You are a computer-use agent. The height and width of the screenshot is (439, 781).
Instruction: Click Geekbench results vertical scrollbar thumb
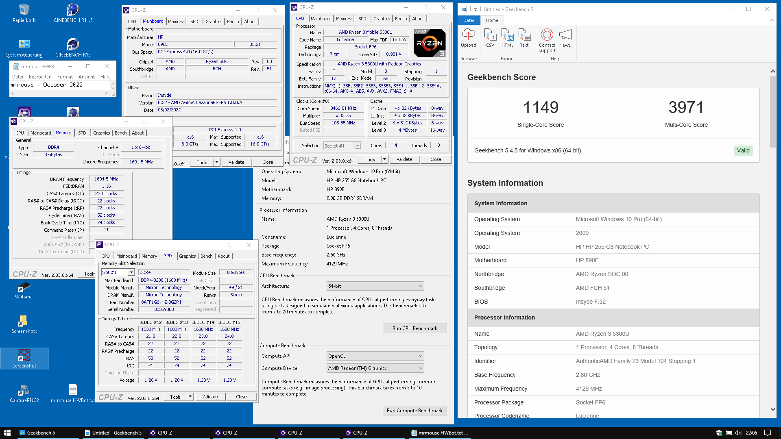pos(772,112)
